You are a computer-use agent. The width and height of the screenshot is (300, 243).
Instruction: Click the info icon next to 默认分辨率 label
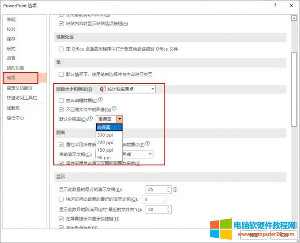pyautogui.click(x=91, y=119)
